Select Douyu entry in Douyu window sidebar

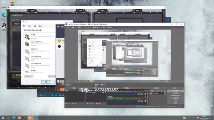tap(60, 41)
